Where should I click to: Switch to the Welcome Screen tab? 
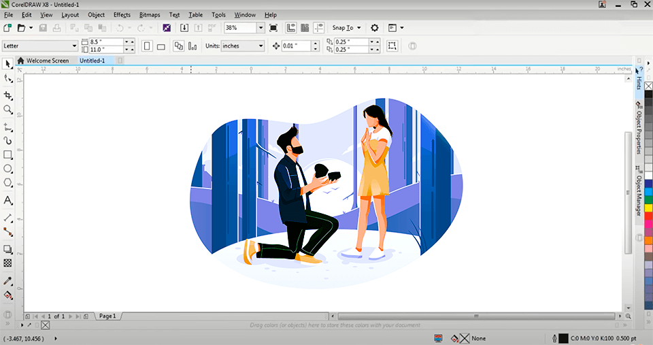pyautogui.click(x=47, y=61)
